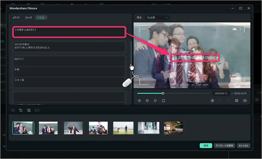Click the empty text field below 3年1組
Viewport: 262px width, 159px height.
pyautogui.click(x=69, y=97)
